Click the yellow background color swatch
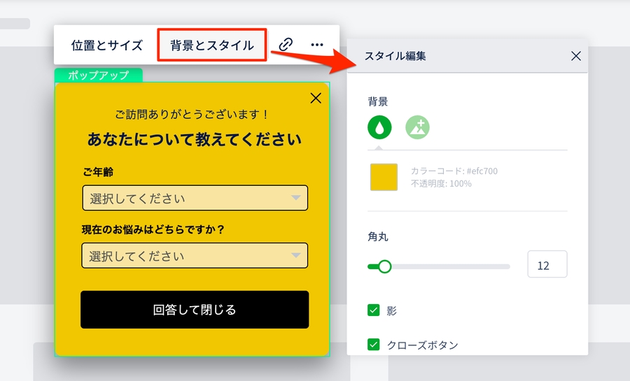Screen dimensions: 630x381 coord(384,177)
